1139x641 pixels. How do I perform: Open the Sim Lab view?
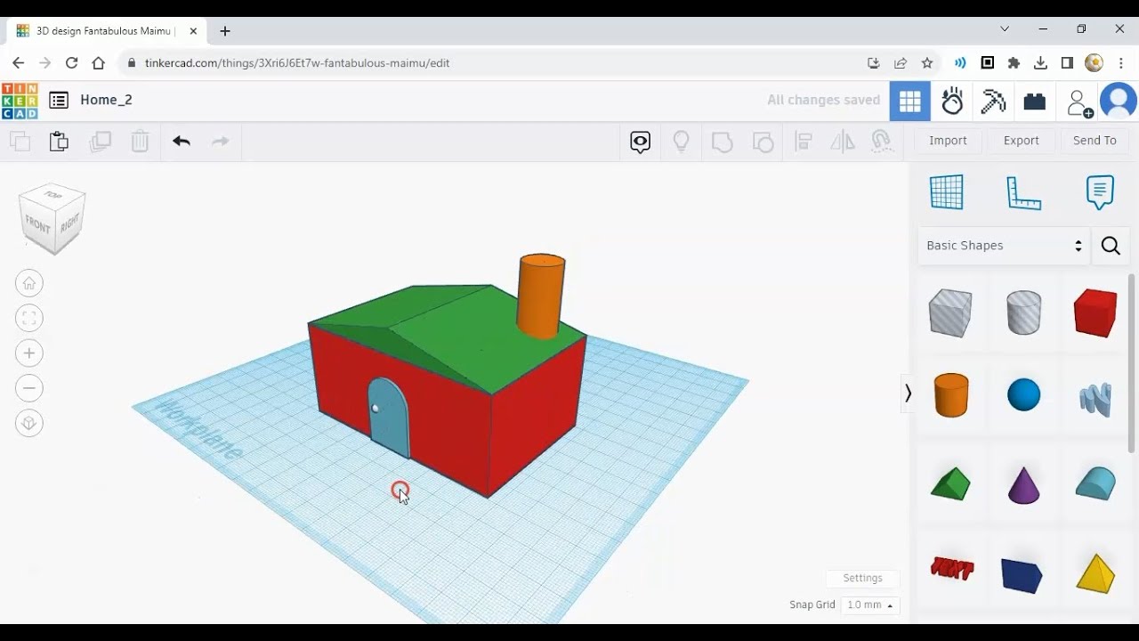click(952, 101)
